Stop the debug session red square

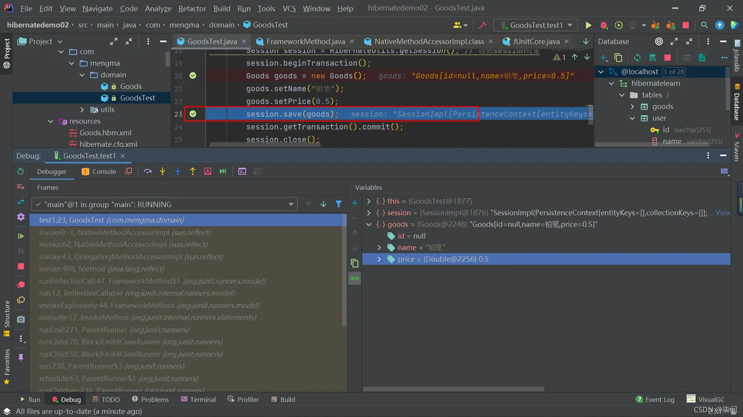21,267
